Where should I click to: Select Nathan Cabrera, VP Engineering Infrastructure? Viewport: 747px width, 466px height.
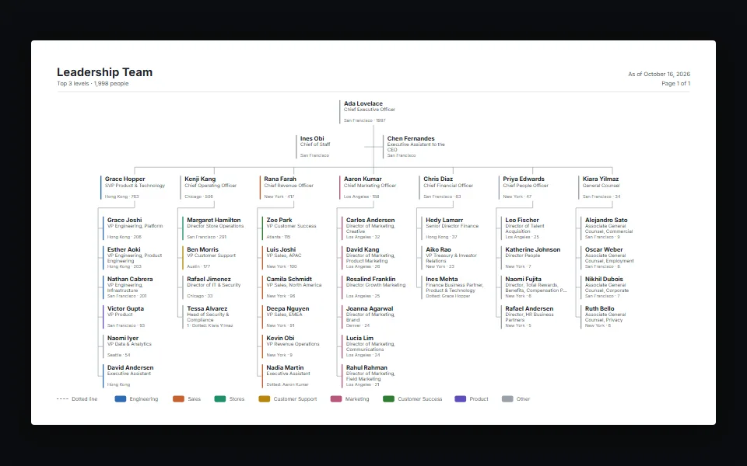[x=135, y=287]
